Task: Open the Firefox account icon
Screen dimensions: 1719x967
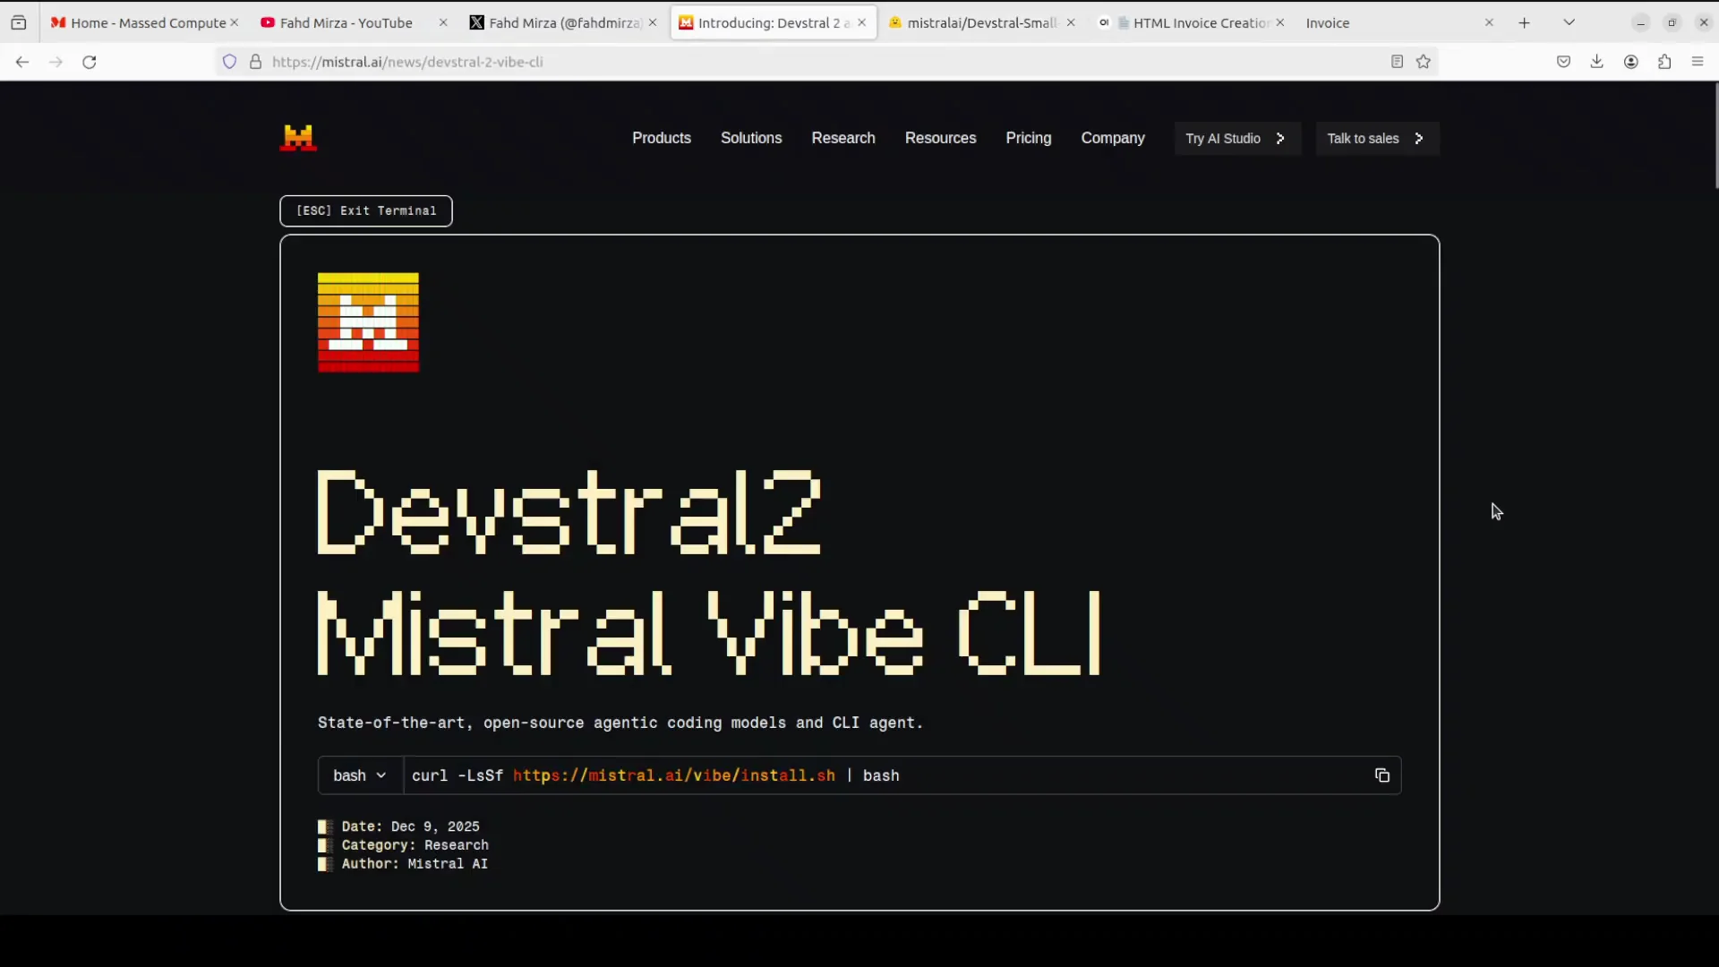Action: 1631,62
